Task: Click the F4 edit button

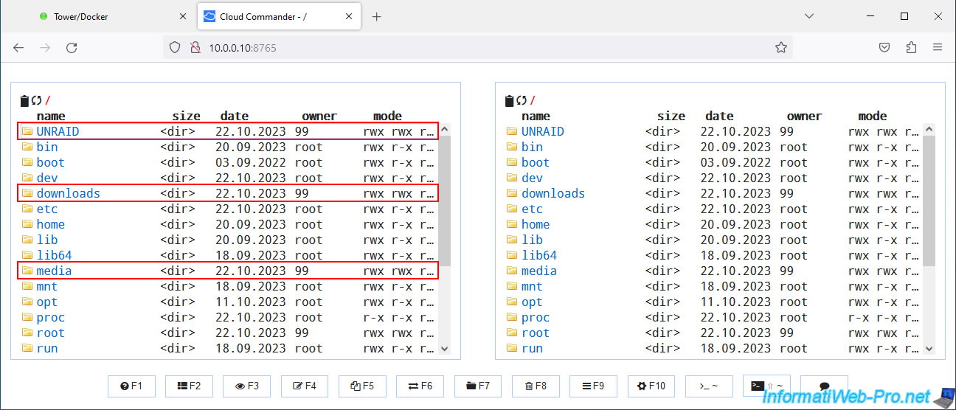Action: [x=305, y=386]
